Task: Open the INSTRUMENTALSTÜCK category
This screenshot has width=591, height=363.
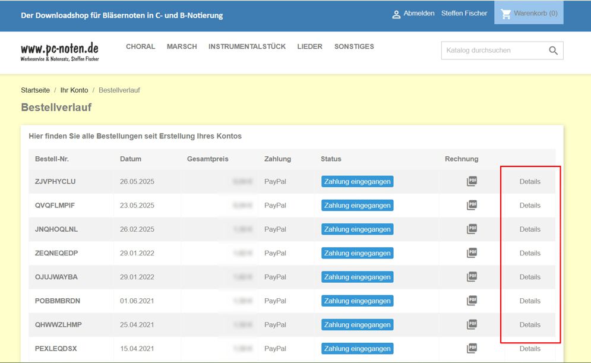Action: tap(247, 46)
